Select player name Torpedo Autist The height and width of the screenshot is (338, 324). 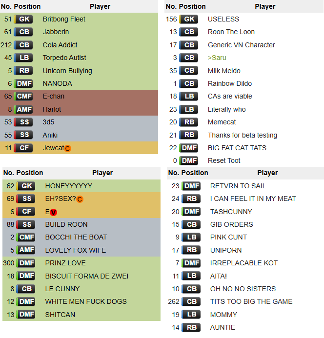click(x=64, y=58)
